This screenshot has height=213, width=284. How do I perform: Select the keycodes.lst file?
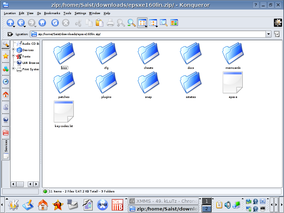tap(64, 114)
